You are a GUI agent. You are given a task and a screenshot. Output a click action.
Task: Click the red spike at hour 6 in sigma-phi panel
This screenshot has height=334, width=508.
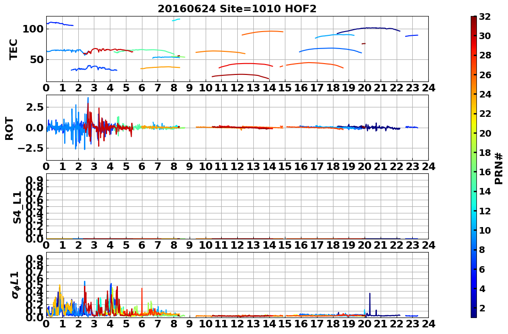tap(142, 301)
